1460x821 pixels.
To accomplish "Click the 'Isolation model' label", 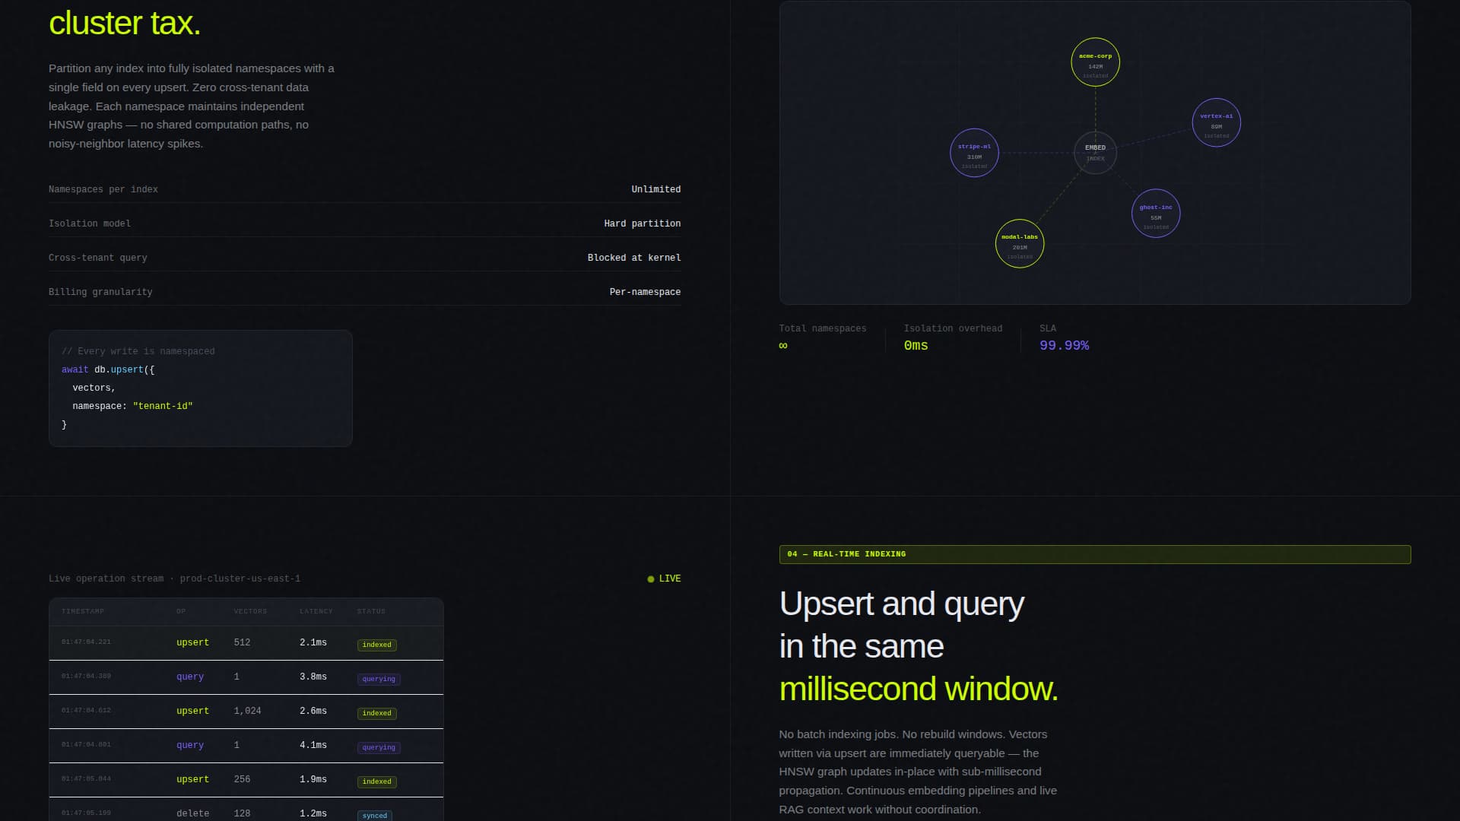I will click(x=90, y=223).
